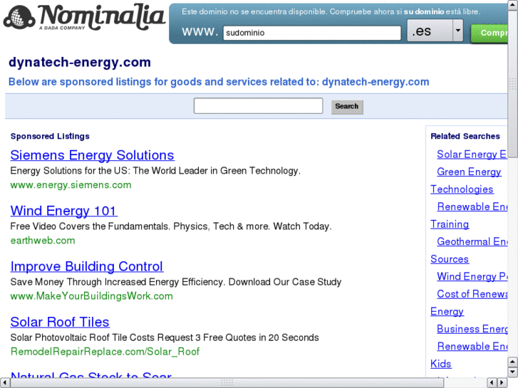Open Technologies related search link
Viewport: 518px width, 388px height.
[462, 189]
